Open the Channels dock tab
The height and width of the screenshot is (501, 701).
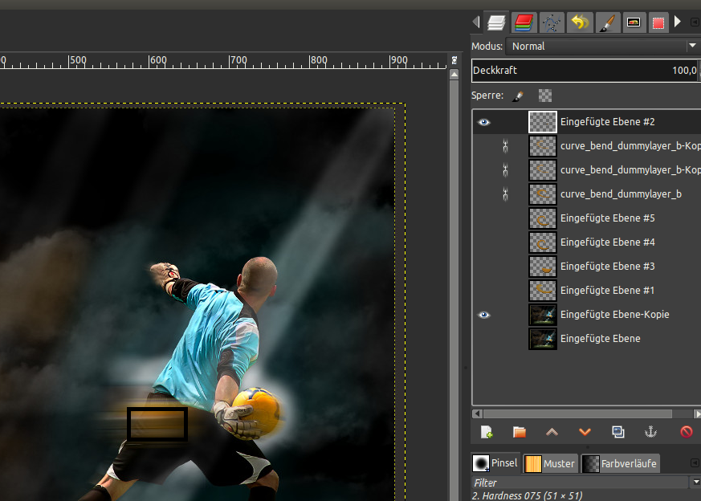[x=524, y=22]
